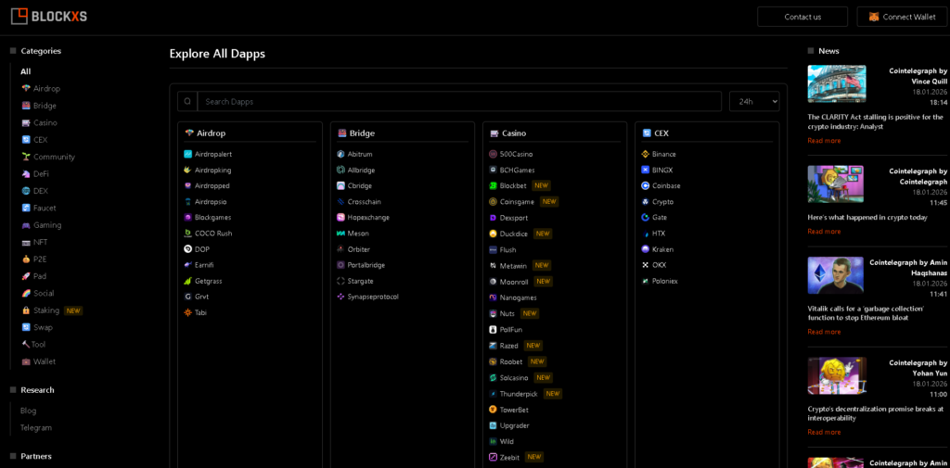Screen dimensions: 950x468
Task: Click the Search Dapps input field
Action: (459, 101)
